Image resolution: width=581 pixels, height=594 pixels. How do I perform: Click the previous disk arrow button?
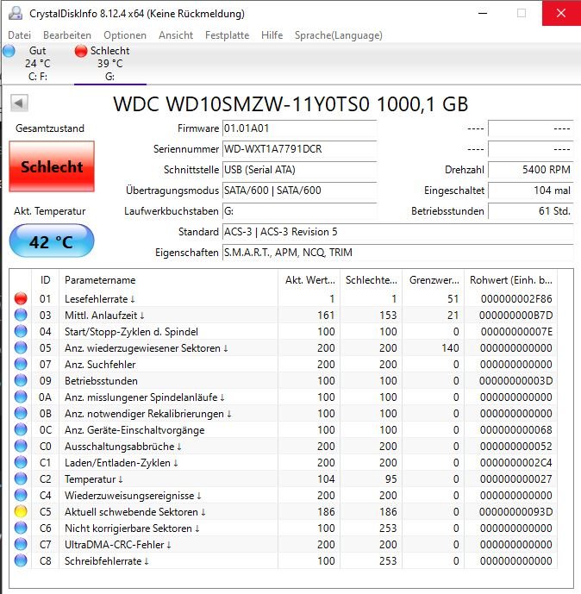pos(19,103)
